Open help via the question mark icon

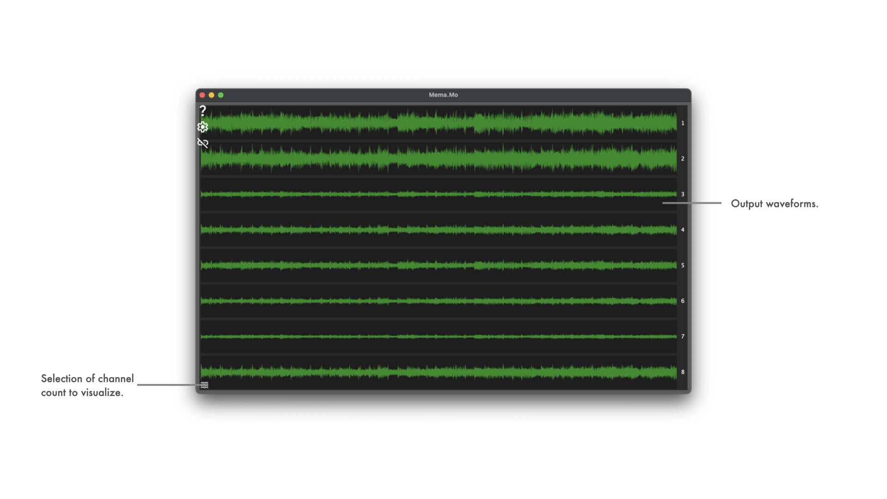coord(202,111)
